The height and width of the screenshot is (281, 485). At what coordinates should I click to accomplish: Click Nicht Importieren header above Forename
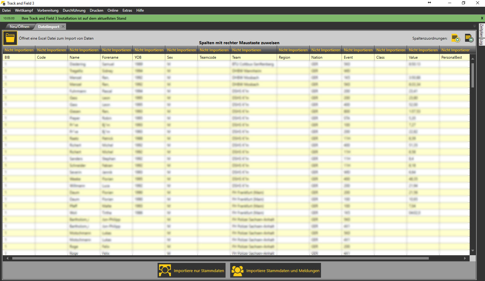[116, 50]
